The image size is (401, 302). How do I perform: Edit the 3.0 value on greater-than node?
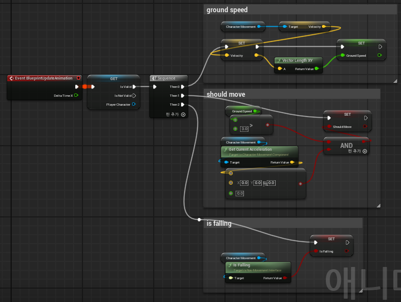(244, 129)
